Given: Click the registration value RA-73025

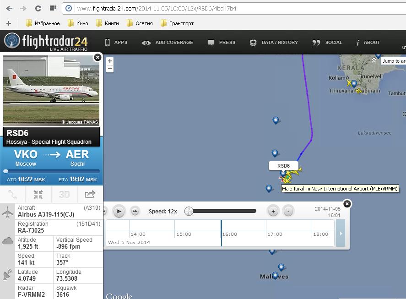Looking at the screenshot, I should 31,230.
